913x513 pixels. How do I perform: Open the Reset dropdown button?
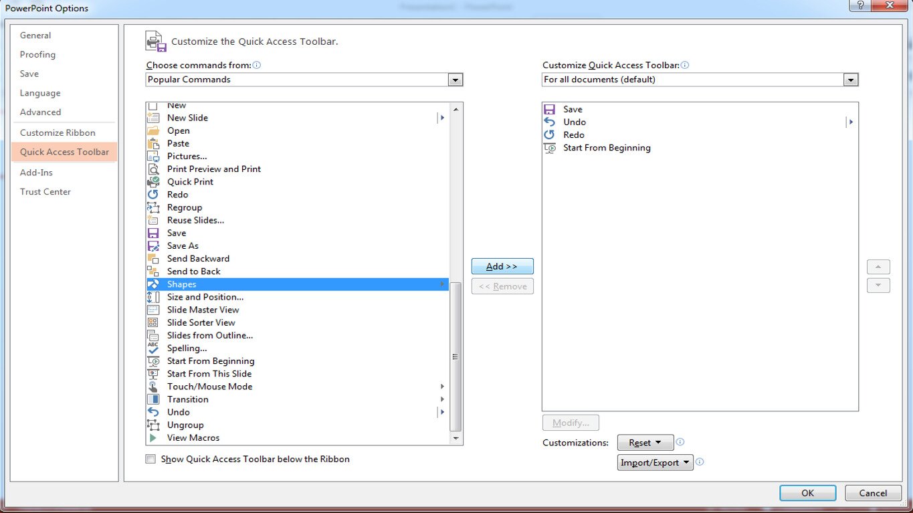click(x=645, y=443)
